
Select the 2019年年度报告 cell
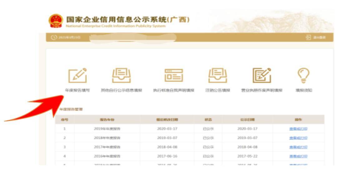click(x=107, y=129)
